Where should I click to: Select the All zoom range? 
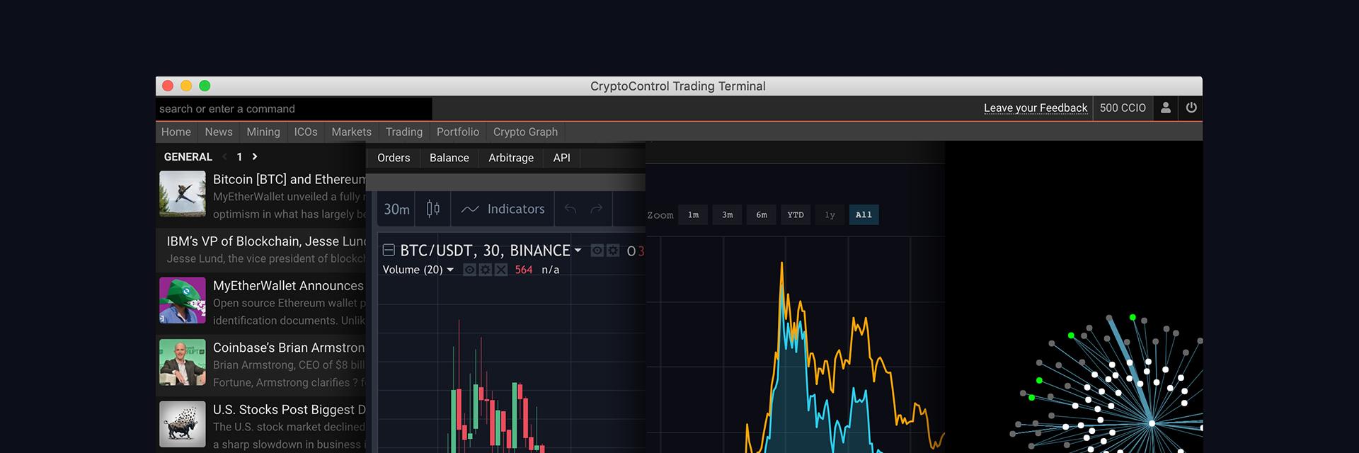click(x=864, y=214)
